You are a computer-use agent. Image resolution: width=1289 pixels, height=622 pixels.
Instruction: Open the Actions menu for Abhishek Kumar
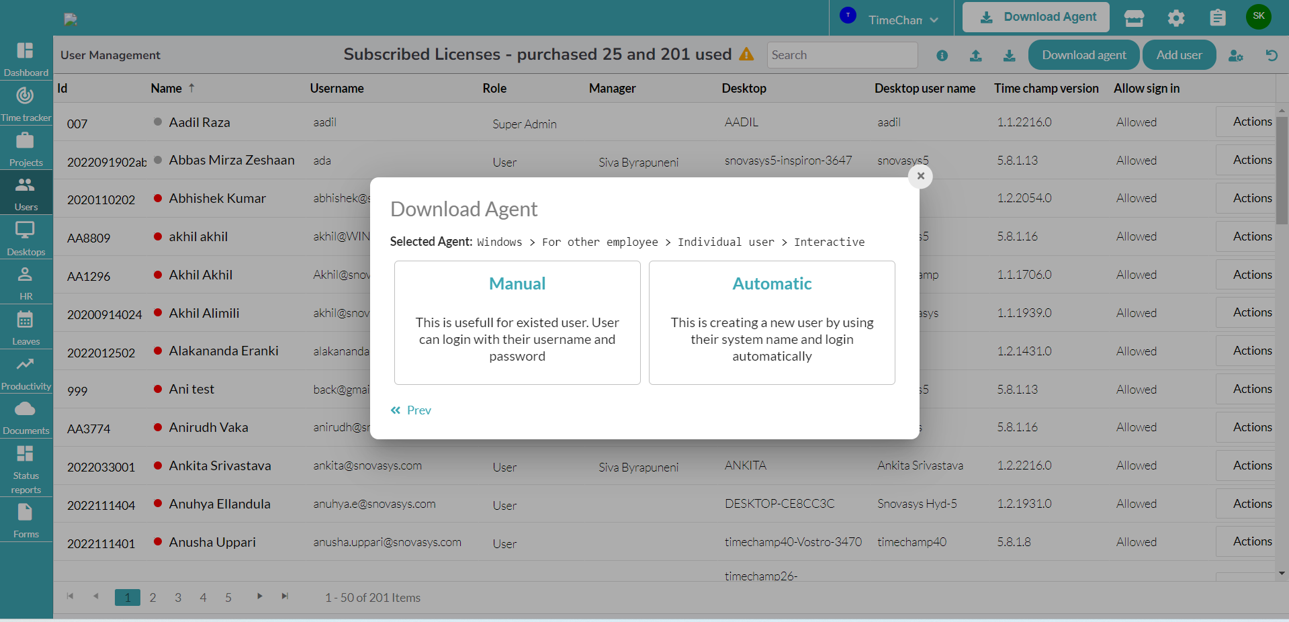[x=1247, y=198]
